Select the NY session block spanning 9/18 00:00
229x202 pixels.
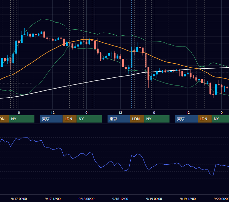(x=89, y=119)
